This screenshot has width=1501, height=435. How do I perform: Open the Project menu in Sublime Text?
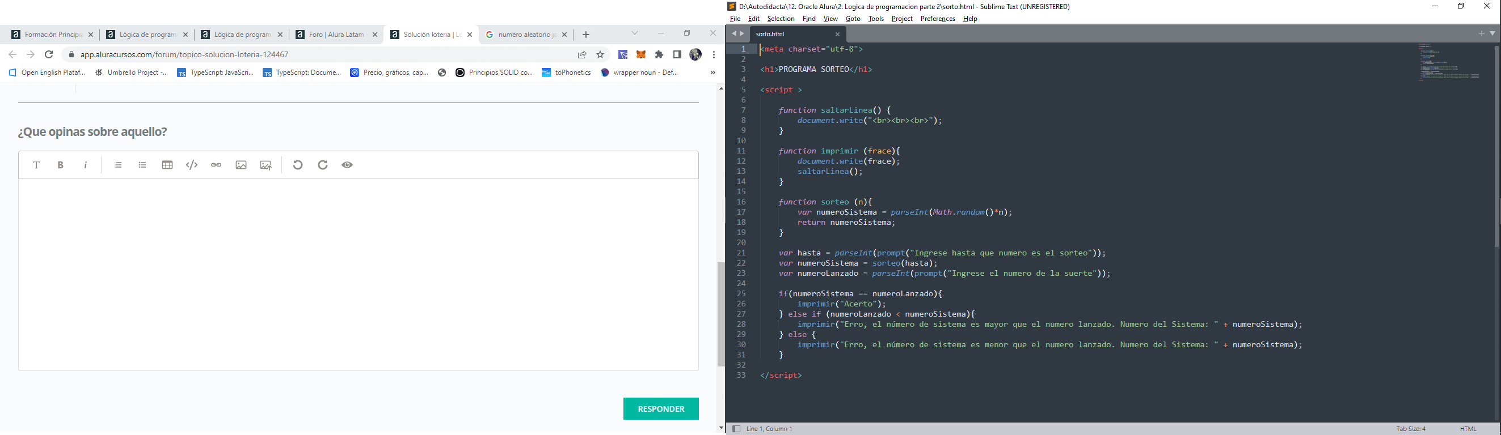coord(902,19)
